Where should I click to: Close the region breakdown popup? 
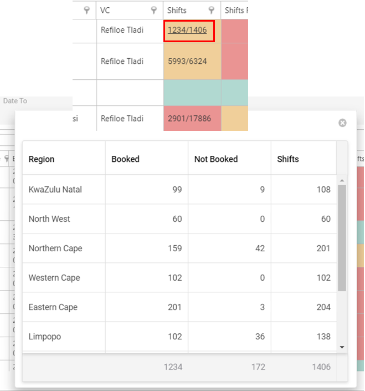point(342,123)
